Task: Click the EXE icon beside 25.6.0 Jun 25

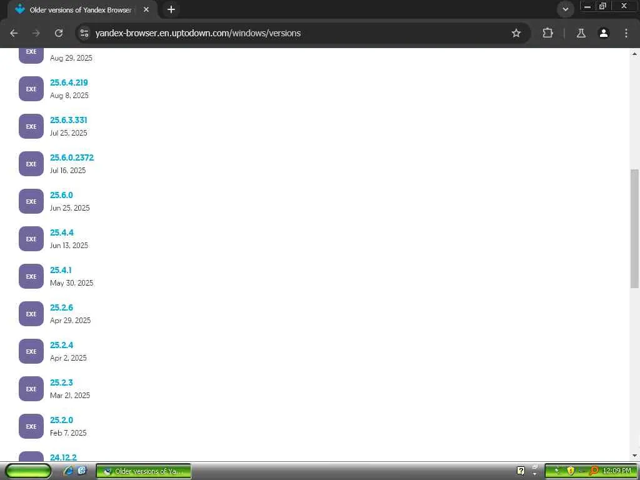Action: (x=31, y=201)
